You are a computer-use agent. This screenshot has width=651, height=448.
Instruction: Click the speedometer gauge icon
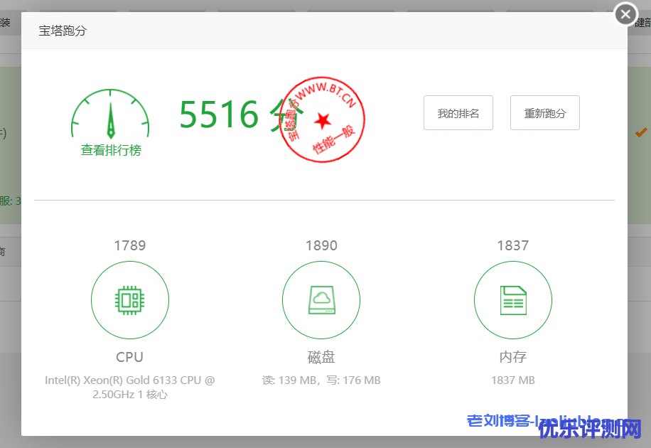(x=110, y=114)
